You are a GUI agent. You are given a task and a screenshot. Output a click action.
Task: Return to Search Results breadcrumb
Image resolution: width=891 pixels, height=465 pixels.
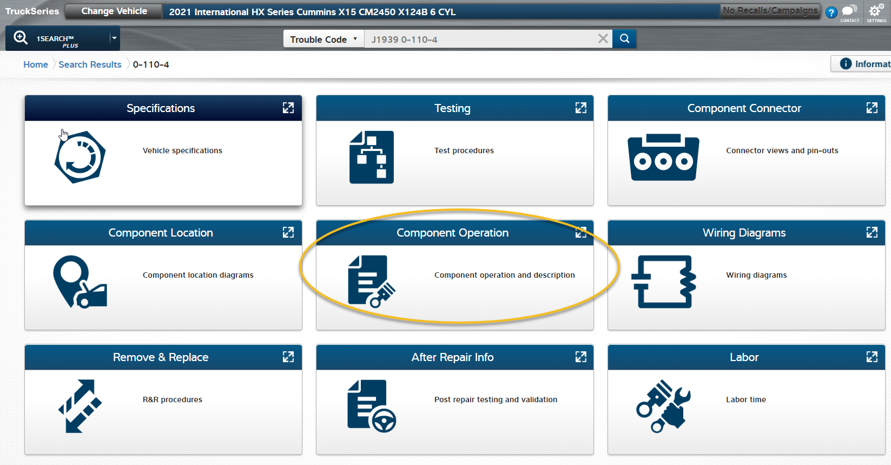(x=90, y=64)
